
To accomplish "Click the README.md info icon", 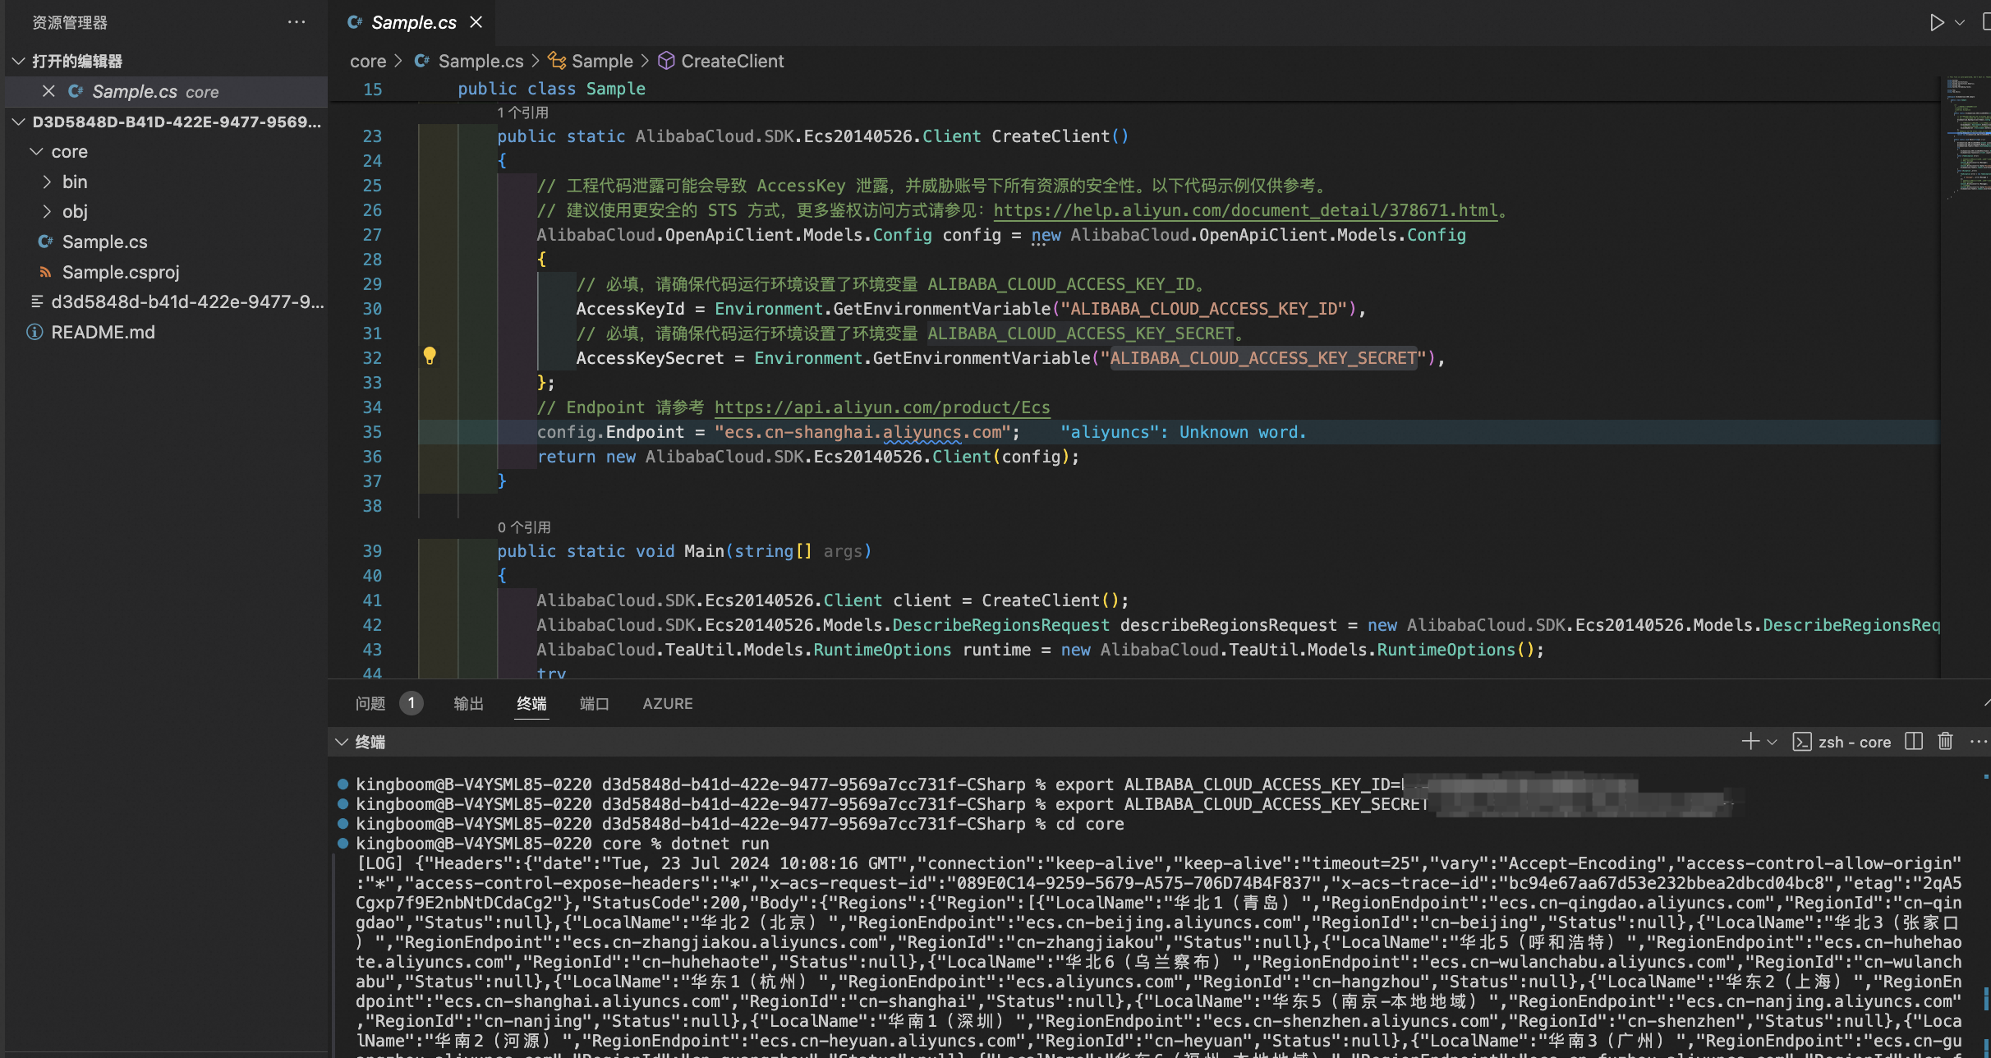I will click(x=34, y=332).
